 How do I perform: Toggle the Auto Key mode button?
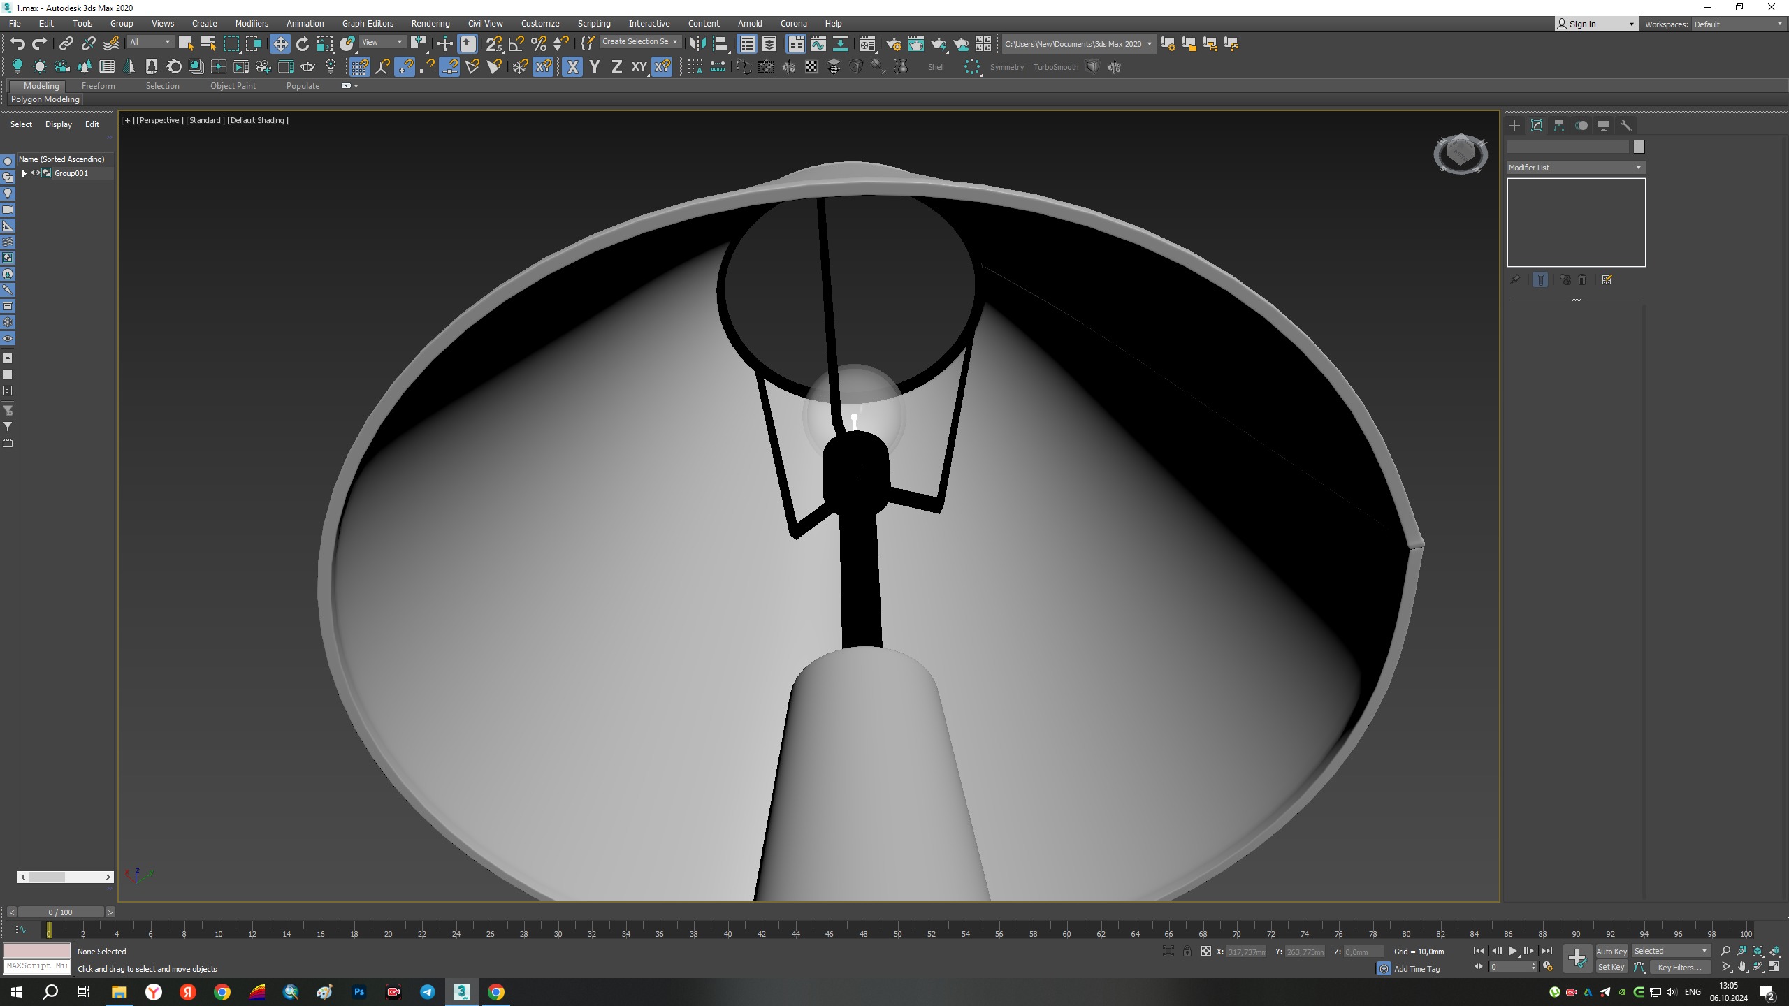[1611, 951]
